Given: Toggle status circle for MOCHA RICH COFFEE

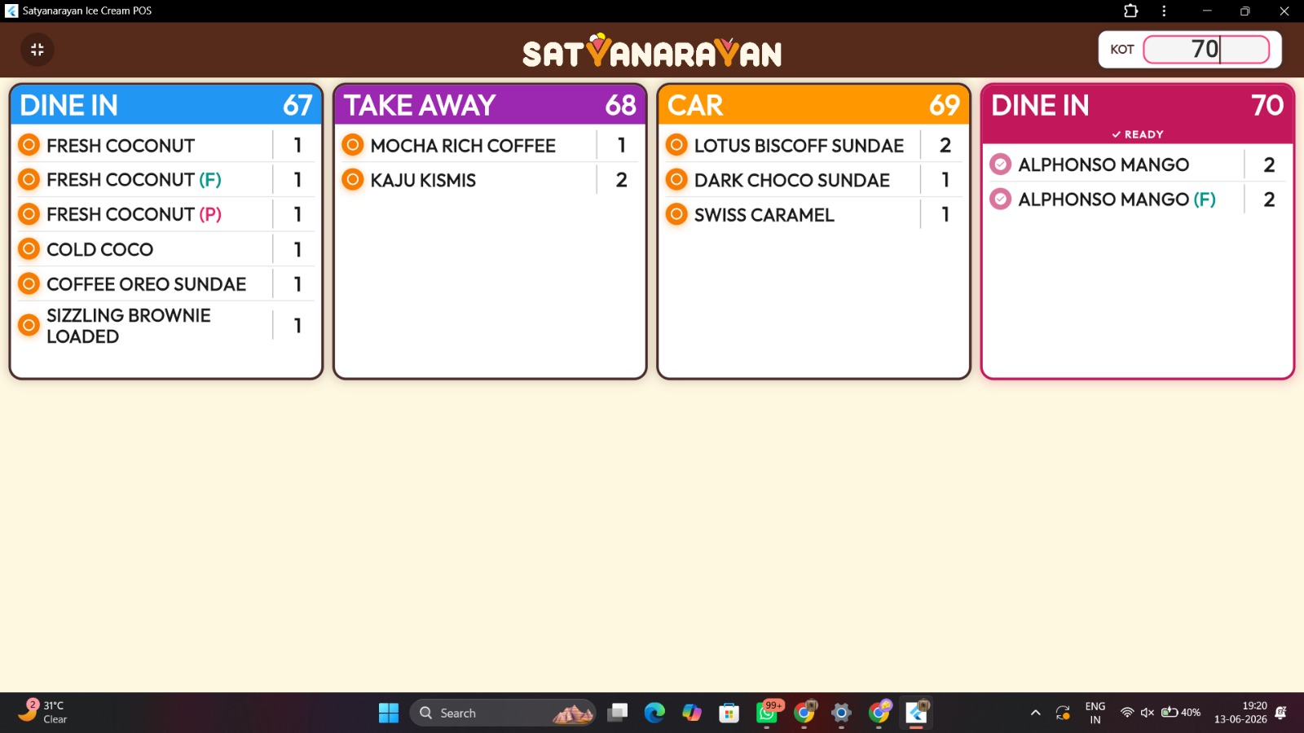Looking at the screenshot, I should coord(353,145).
